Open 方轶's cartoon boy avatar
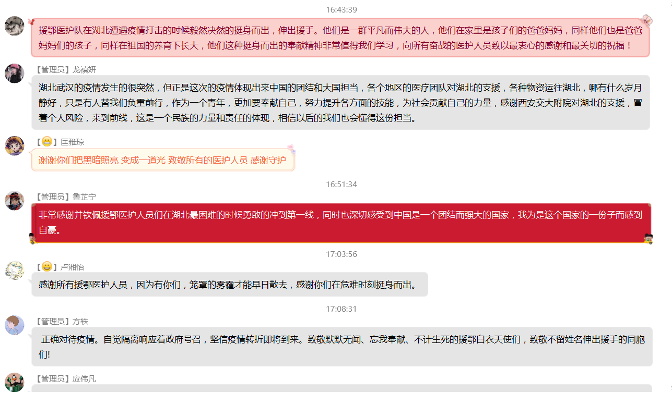Screen dimensions: 672x393 click(15, 325)
